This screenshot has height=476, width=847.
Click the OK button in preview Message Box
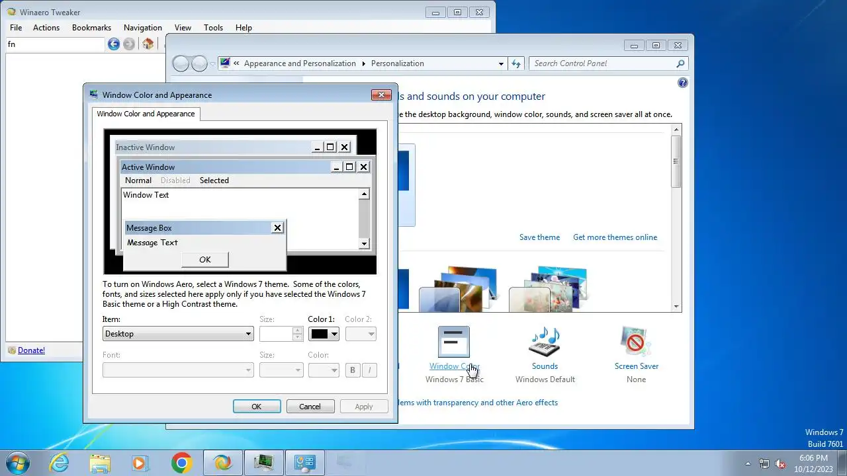point(205,260)
